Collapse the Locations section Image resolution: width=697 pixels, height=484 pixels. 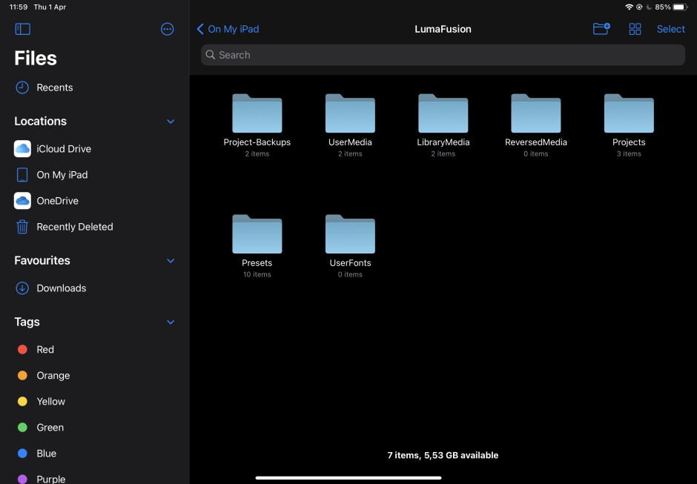[171, 122]
